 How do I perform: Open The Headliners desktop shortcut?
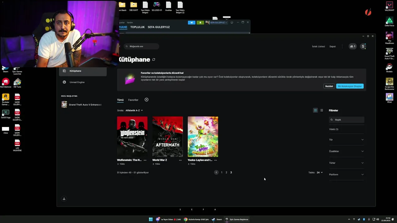tap(390, 38)
